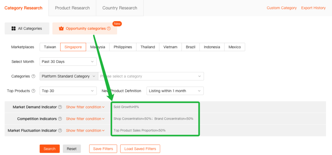The height and width of the screenshot is (155, 332).
Task: Show filter condition for Competition Indicators
Action: point(85,119)
